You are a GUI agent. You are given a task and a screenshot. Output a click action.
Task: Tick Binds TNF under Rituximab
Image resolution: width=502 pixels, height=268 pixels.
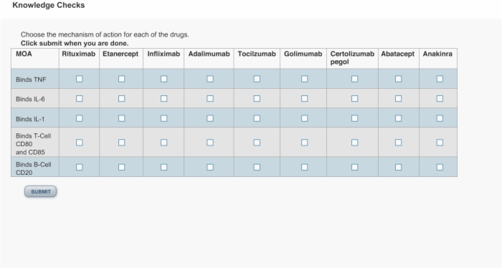coord(80,79)
